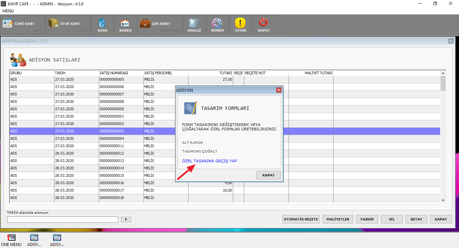Choose the Alt Rapor option
Screen dimensions: 459x248
pos(193,143)
